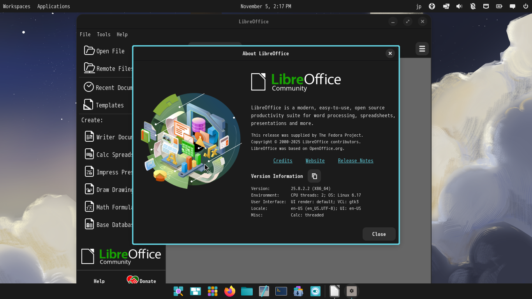Click Open File in Start Center
This screenshot has height=299, width=532.
click(x=106, y=51)
